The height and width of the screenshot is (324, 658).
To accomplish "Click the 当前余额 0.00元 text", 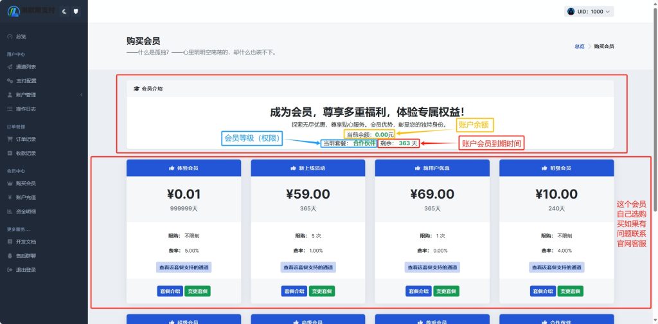I will pos(369,134).
